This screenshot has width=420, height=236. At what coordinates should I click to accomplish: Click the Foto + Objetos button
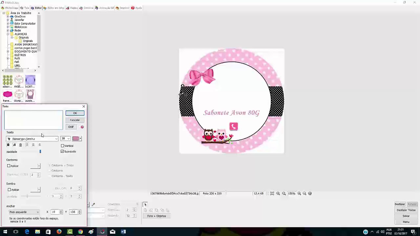point(157,216)
